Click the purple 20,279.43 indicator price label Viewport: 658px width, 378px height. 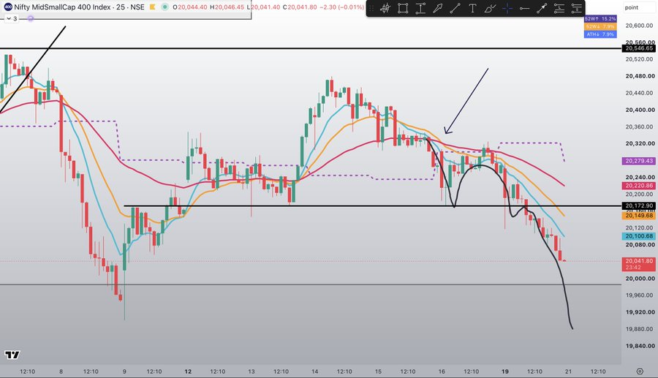[639, 161]
